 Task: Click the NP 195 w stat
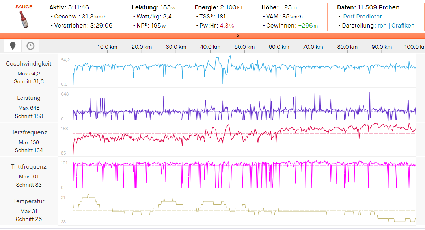[x=158, y=26]
